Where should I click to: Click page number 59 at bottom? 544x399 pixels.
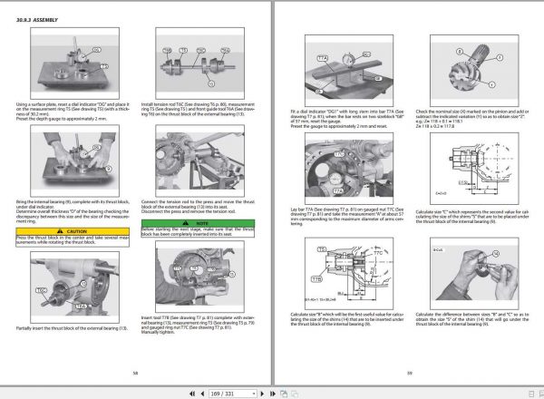tap(410, 374)
